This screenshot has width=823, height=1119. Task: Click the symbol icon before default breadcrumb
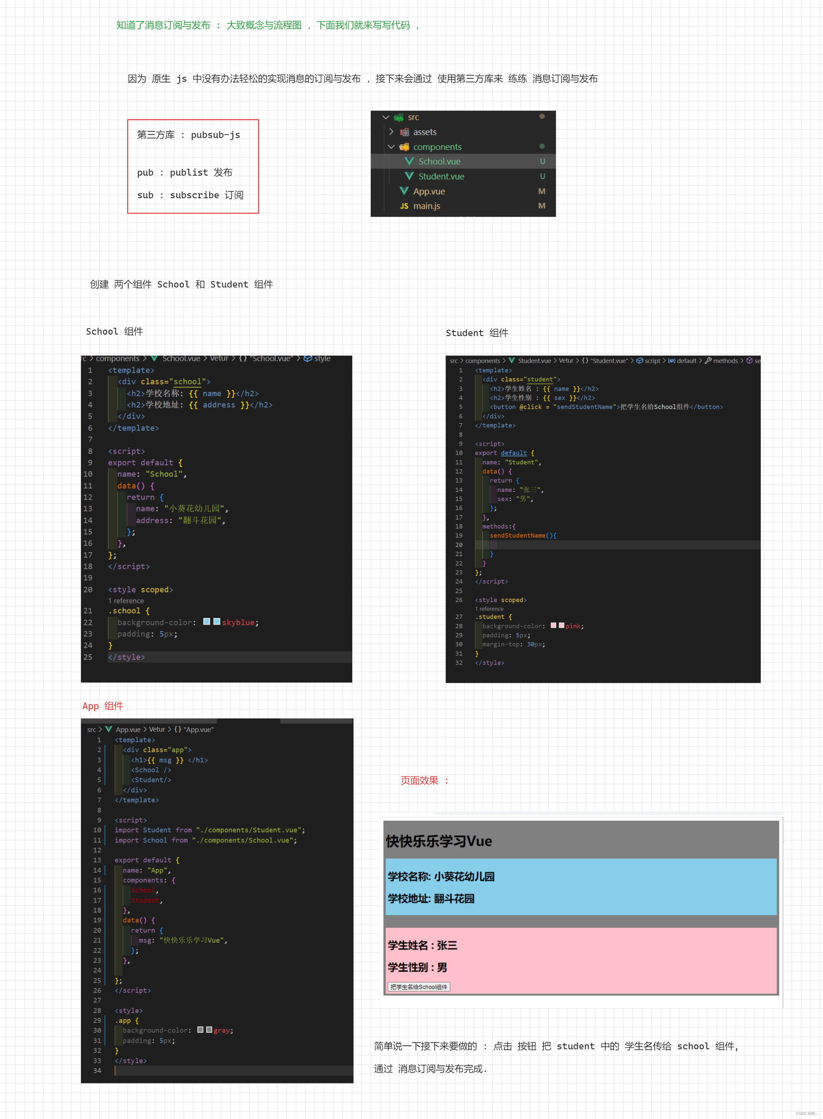click(672, 361)
